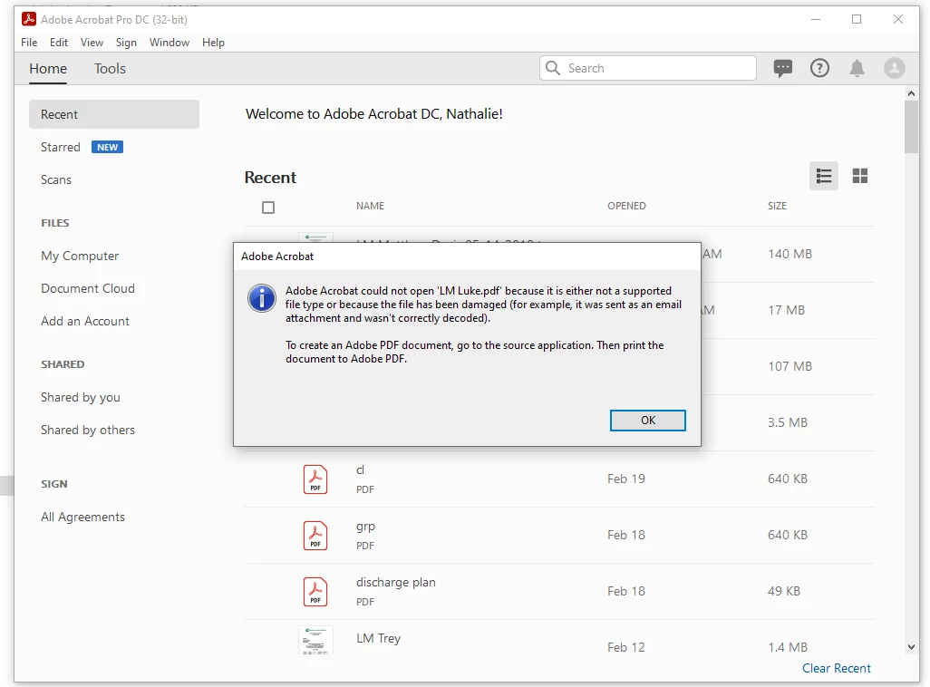
Task: Click the dialog title bar Adobe Acrobat
Action: [x=467, y=256]
